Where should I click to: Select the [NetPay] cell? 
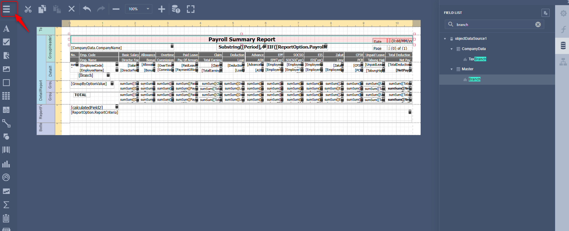(x=399, y=70)
